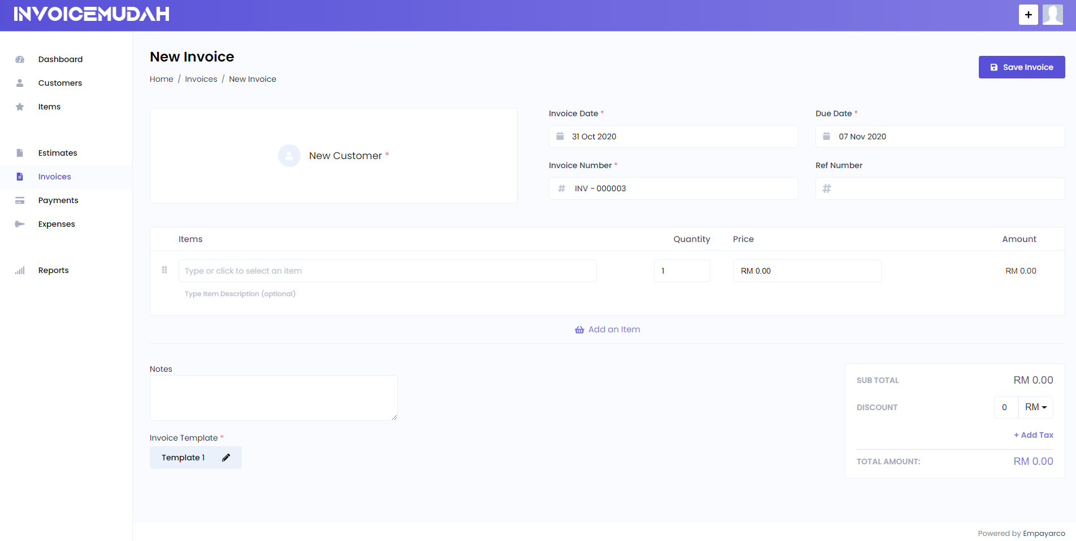Viewport: 1076px width, 541px height.
Task: Click inside the Notes text area
Action: click(x=274, y=398)
